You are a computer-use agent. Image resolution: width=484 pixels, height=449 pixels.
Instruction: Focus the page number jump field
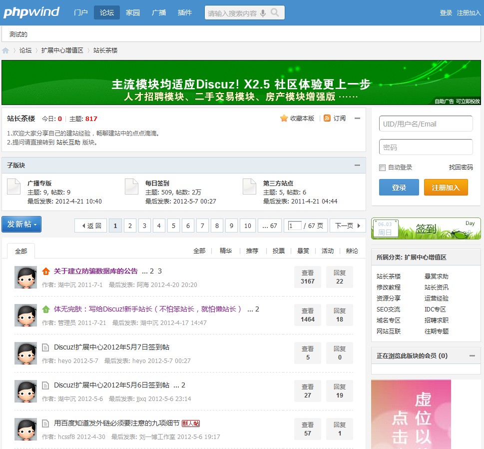point(295,225)
